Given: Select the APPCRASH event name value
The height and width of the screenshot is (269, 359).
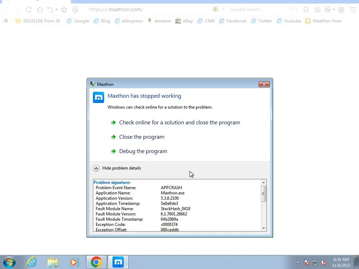Looking at the screenshot, I should click(171, 188).
